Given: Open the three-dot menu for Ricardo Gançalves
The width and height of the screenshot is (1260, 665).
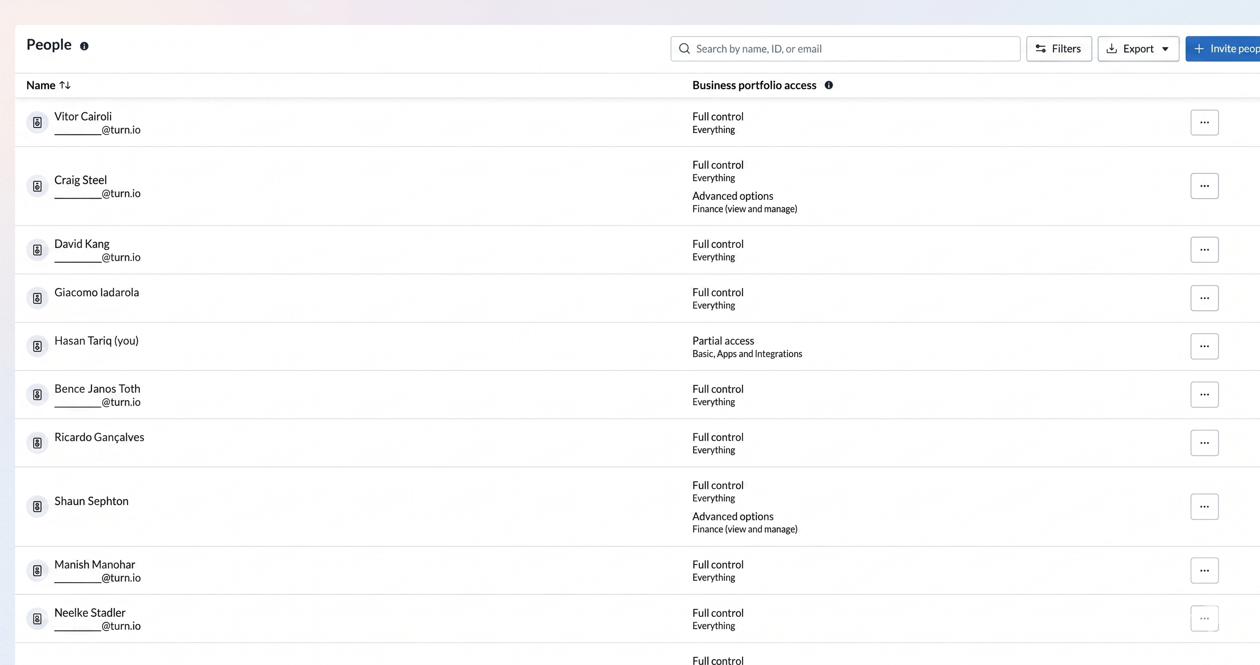Looking at the screenshot, I should point(1204,443).
